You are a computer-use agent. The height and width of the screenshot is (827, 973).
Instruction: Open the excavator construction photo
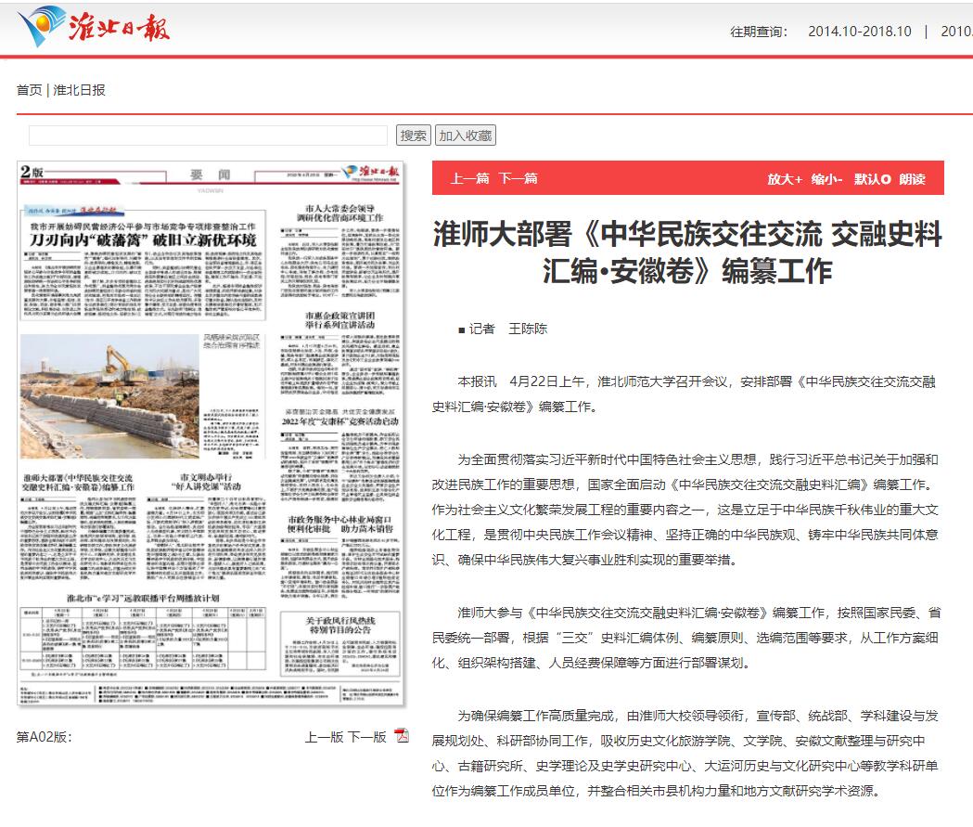(x=109, y=396)
